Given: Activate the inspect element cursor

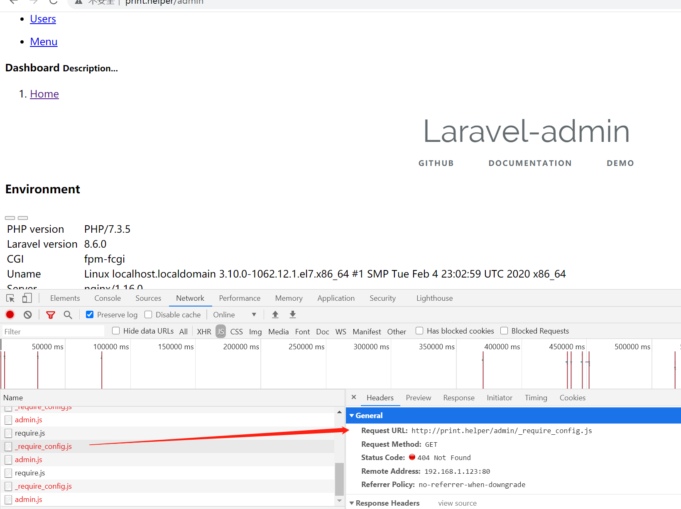Looking at the screenshot, I should point(10,298).
